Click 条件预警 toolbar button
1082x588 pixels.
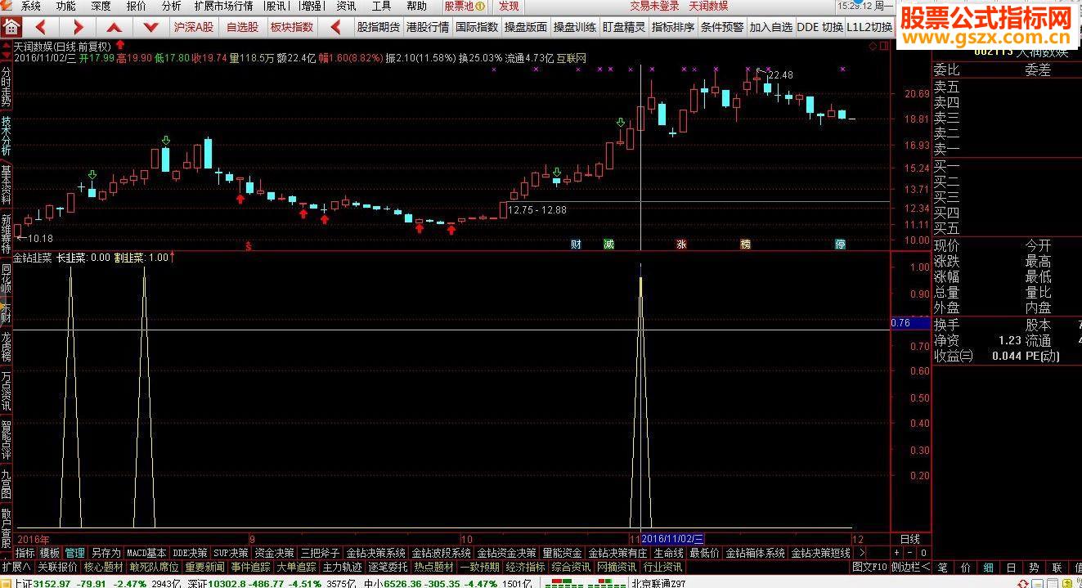(721, 27)
